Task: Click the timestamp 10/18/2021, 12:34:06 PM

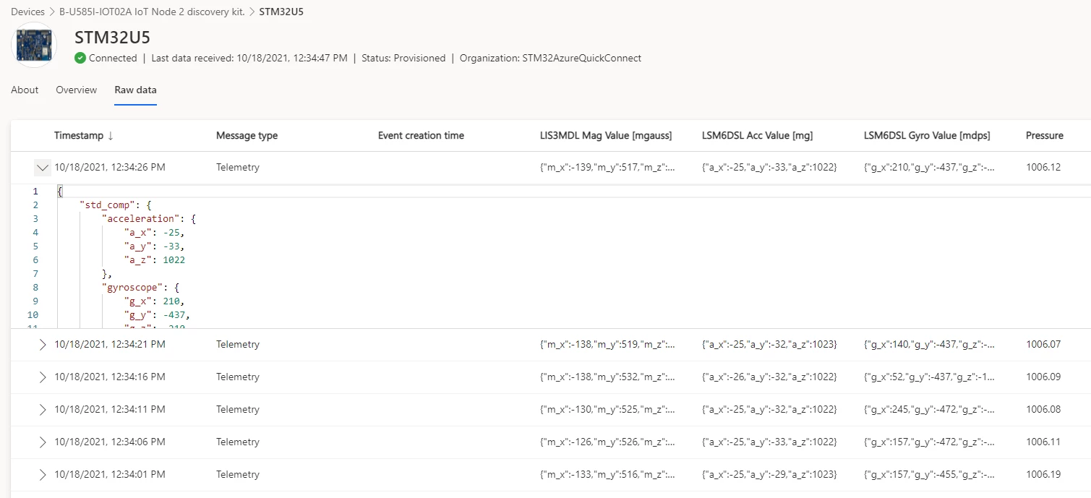Action: (x=110, y=442)
